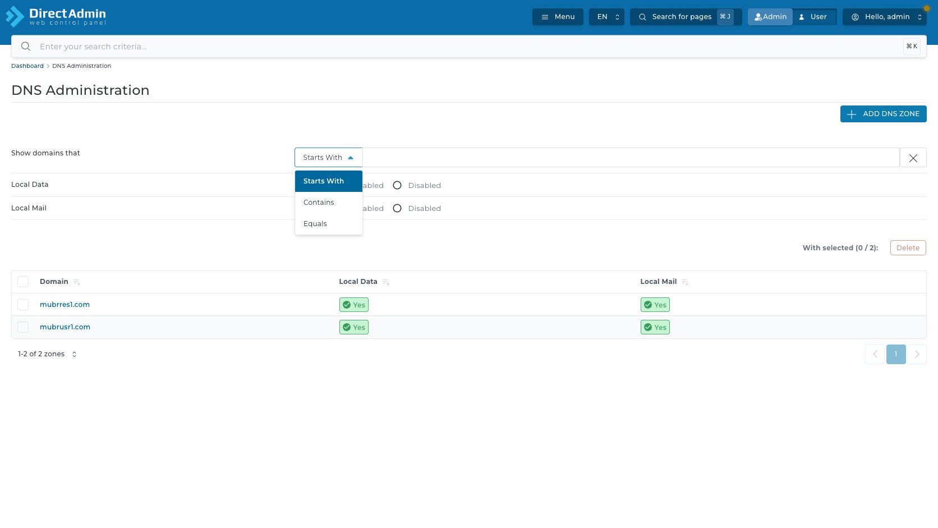Click Local Data Yes badge for mubrres1.com
Image resolution: width=938 pixels, height=528 pixels.
coord(354,305)
